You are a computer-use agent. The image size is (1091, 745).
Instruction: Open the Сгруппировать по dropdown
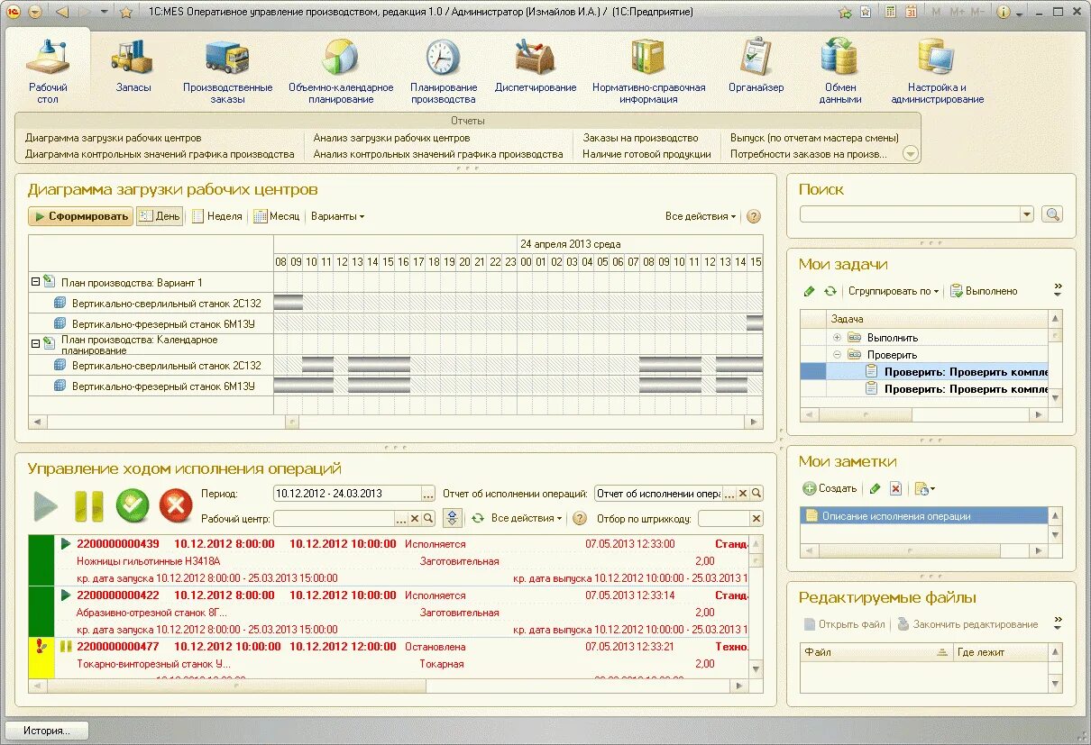[894, 291]
